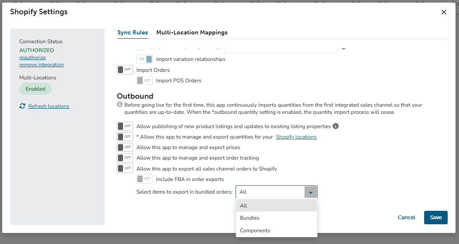Click the Enabled multi-locations badge
Screen dimensions: 459x244
(x=35, y=89)
